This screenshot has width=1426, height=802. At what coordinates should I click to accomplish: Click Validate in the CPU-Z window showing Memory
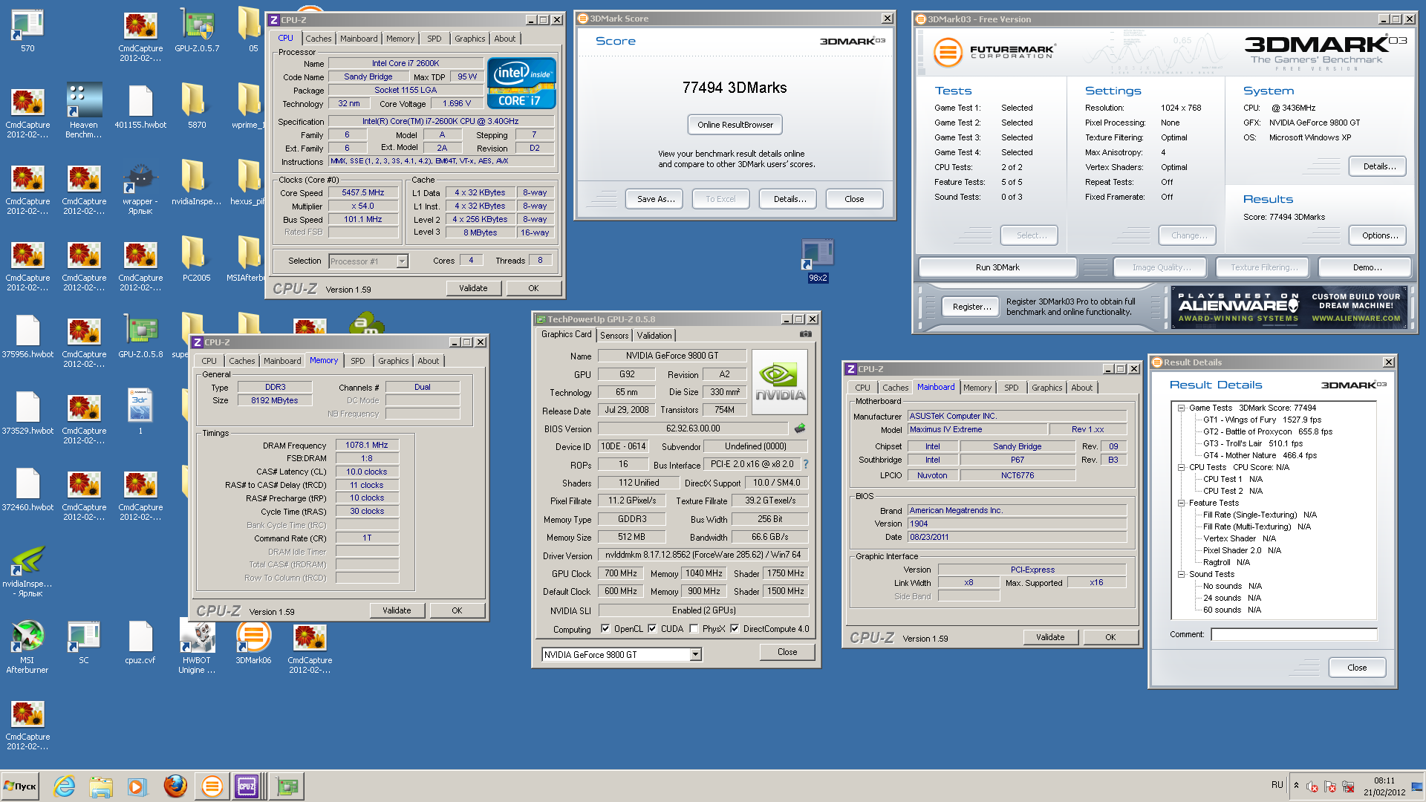point(397,610)
